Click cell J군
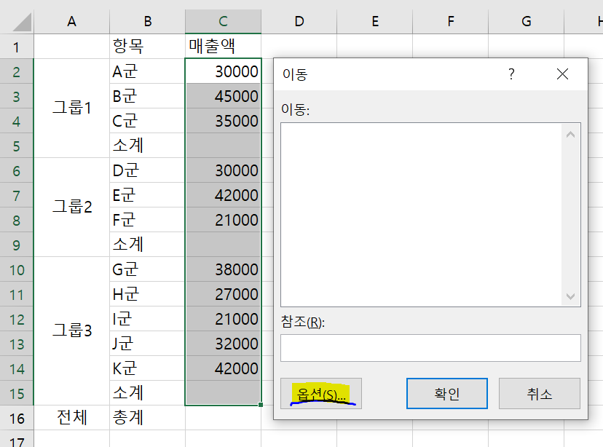Image resolution: width=603 pixels, height=447 pixels. (147, 344)
